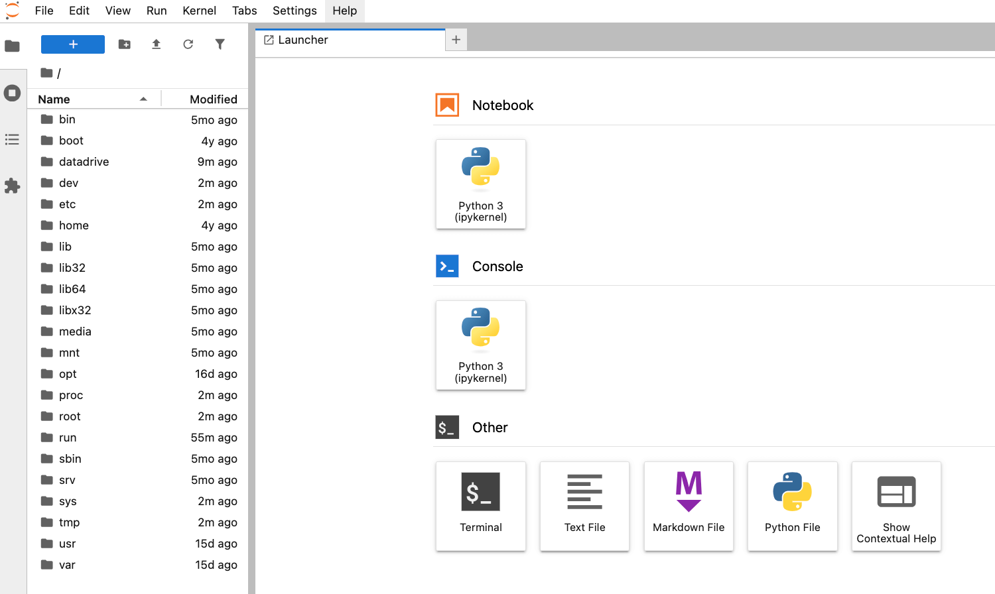Screen dimensions: 995x594
Task: Create a new Markdown File
Action: click(x=689, y=506)
